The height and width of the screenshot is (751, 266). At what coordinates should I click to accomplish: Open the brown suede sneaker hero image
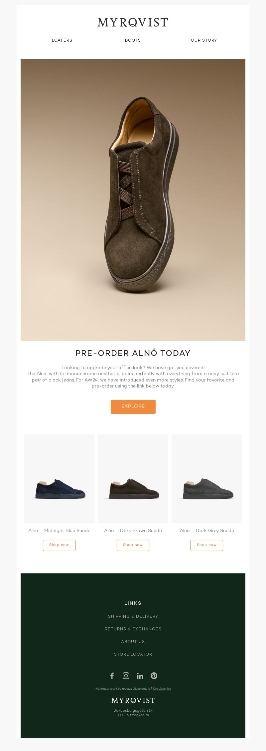133,200
